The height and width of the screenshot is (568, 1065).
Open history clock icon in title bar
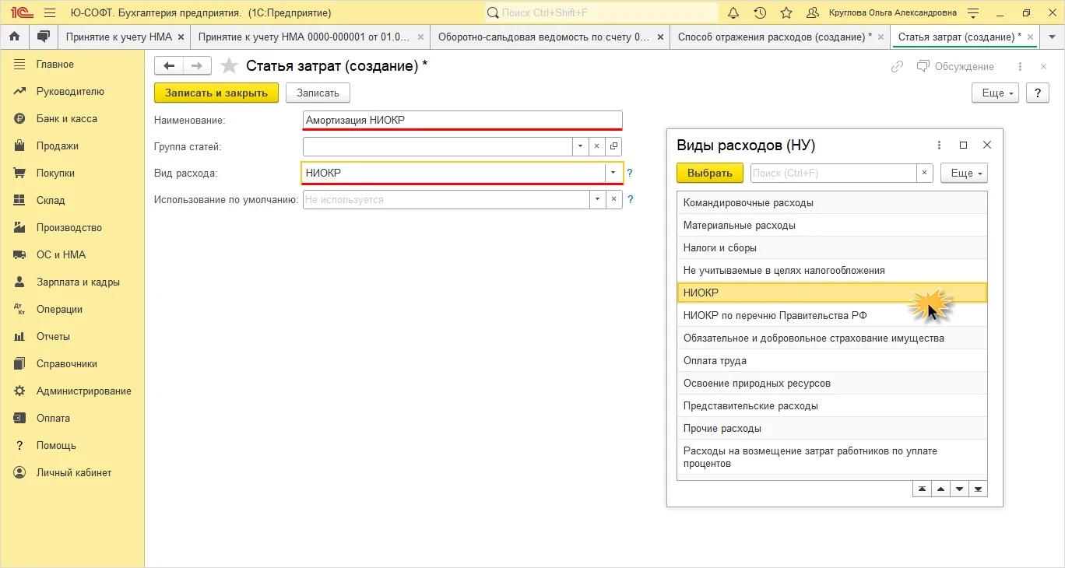760,12
